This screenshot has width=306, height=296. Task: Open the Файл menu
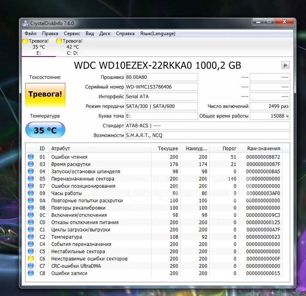pos(30,34)
